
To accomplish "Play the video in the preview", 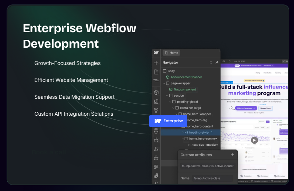I will click(x=254, y=140).
